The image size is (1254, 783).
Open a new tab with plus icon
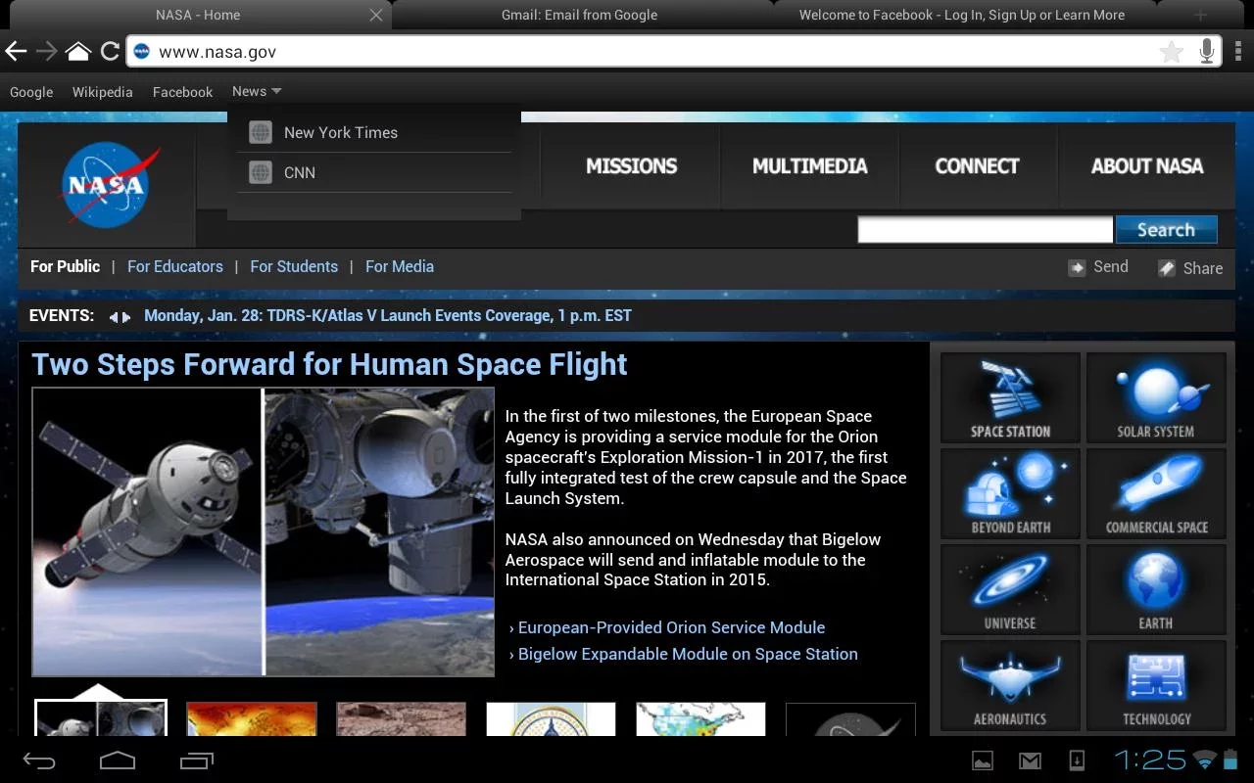pyautogui.click(x=1200, y=15)
